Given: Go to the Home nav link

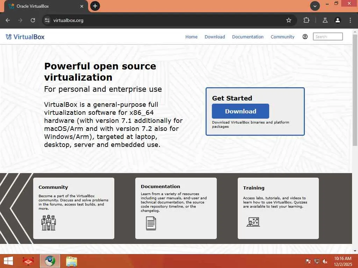Looking at the screenshot, I should (x=191, y=37).
